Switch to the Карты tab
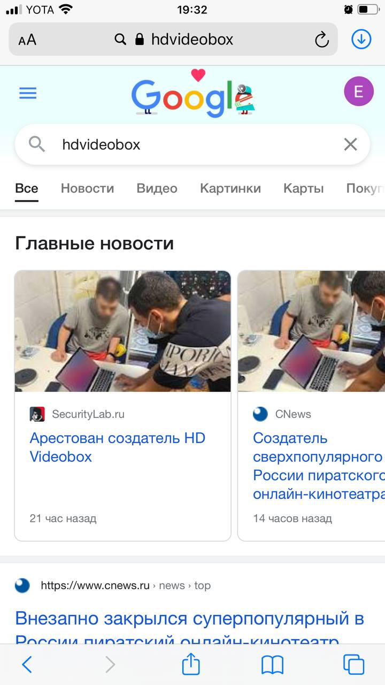This screenshot has width=385, height=685. 304,188
